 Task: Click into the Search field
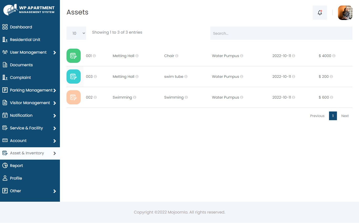tap(281, 33)
